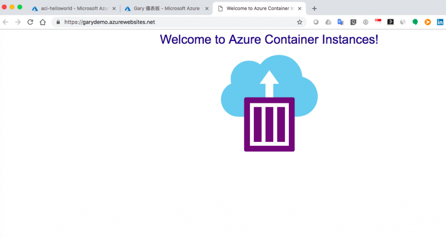Open the LinkedIn extension
Viewport: 446px width, 237px height.
click(x=440, y=22)
